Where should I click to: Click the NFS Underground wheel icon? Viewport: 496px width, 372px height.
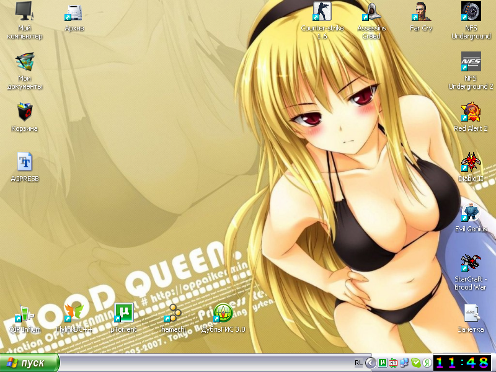click(471, 11)
